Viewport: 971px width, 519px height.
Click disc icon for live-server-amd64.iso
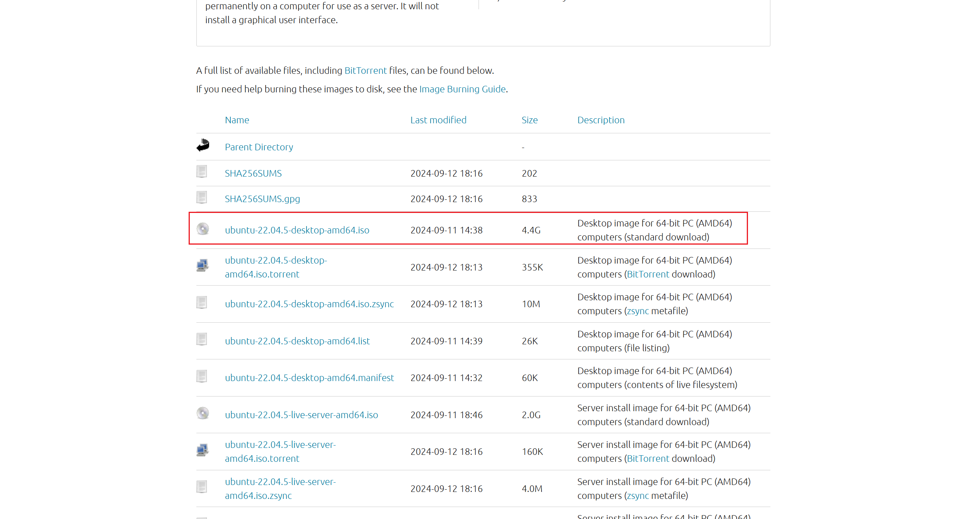[x=203, y=413]
